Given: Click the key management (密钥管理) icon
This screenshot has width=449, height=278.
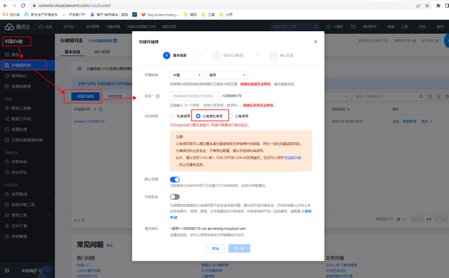Looking at the screenshot, I should tap(7, 236).
